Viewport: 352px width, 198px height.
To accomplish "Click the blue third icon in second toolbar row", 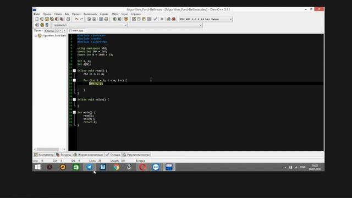I will coord(47,25).
